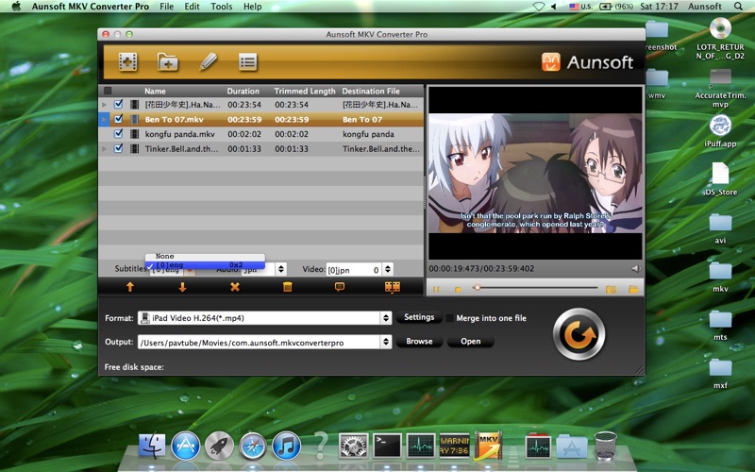Open the Apple menu
The width and height of the screenshot is (755, 472).
point(16,7)
